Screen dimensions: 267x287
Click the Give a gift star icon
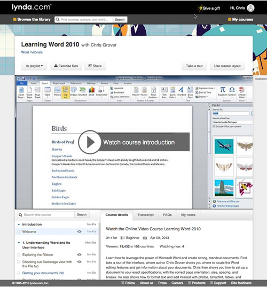coord(200,8)
